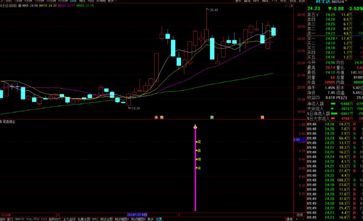Click the ★擒 star label on the signal bar
The image size is (363, 221).
[x=198, y=159]
